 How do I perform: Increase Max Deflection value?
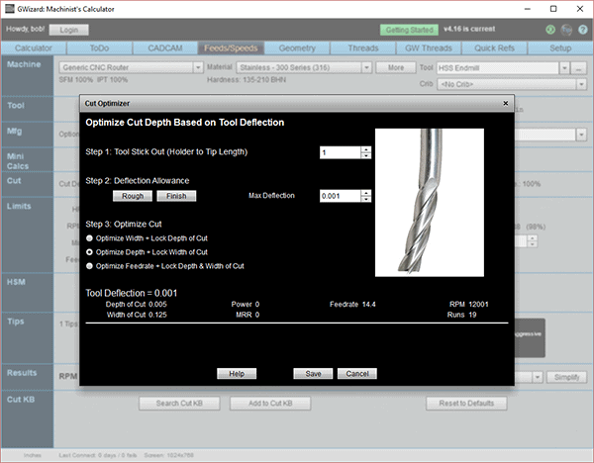tap(366, 193)
